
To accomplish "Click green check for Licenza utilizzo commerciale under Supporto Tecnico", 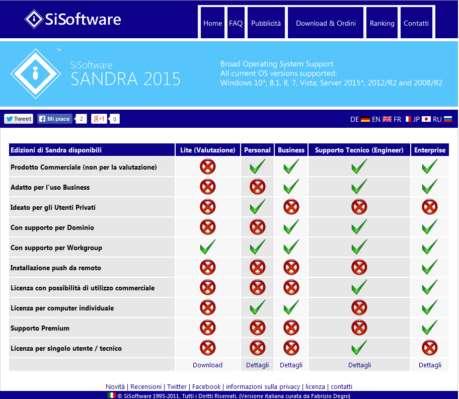I will [359, 287].
